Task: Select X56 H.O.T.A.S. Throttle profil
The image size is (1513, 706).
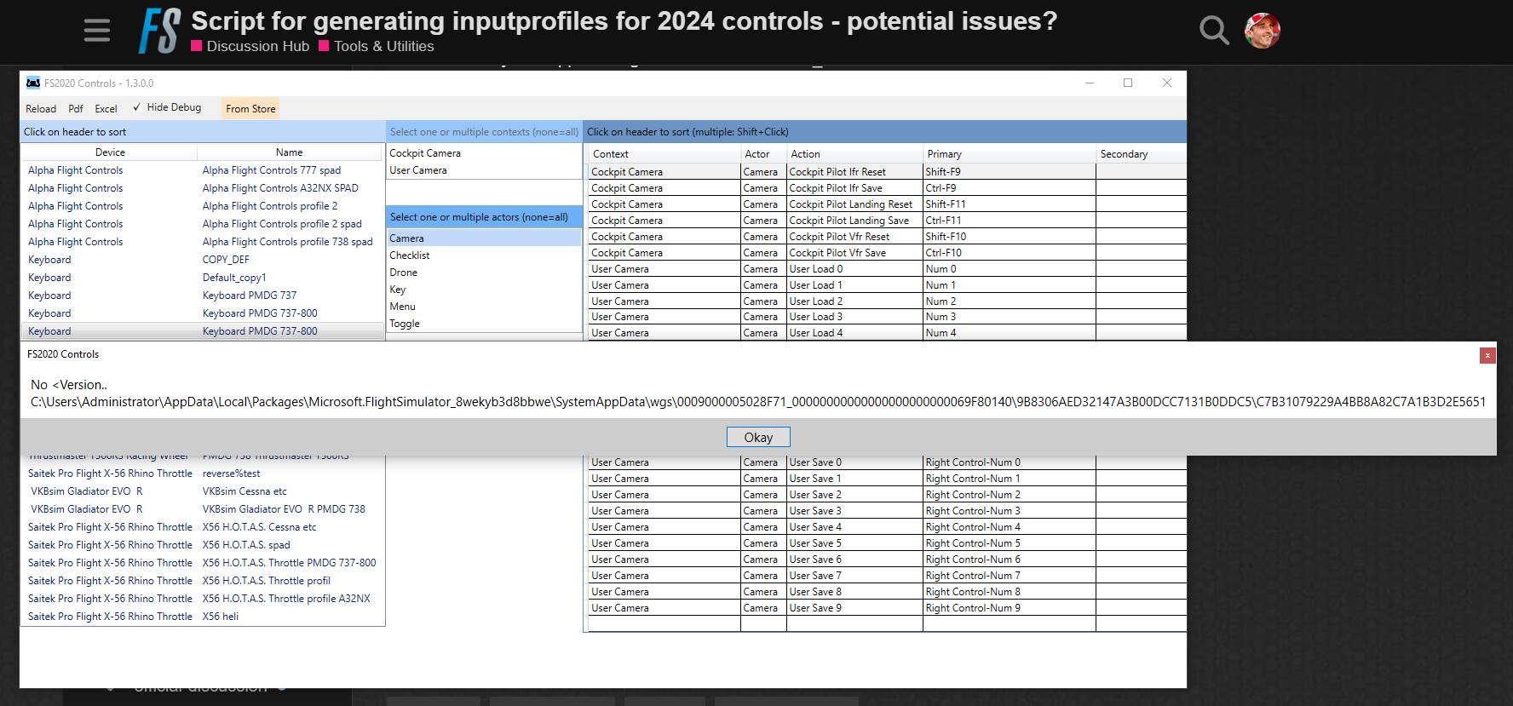Action: 267,581
